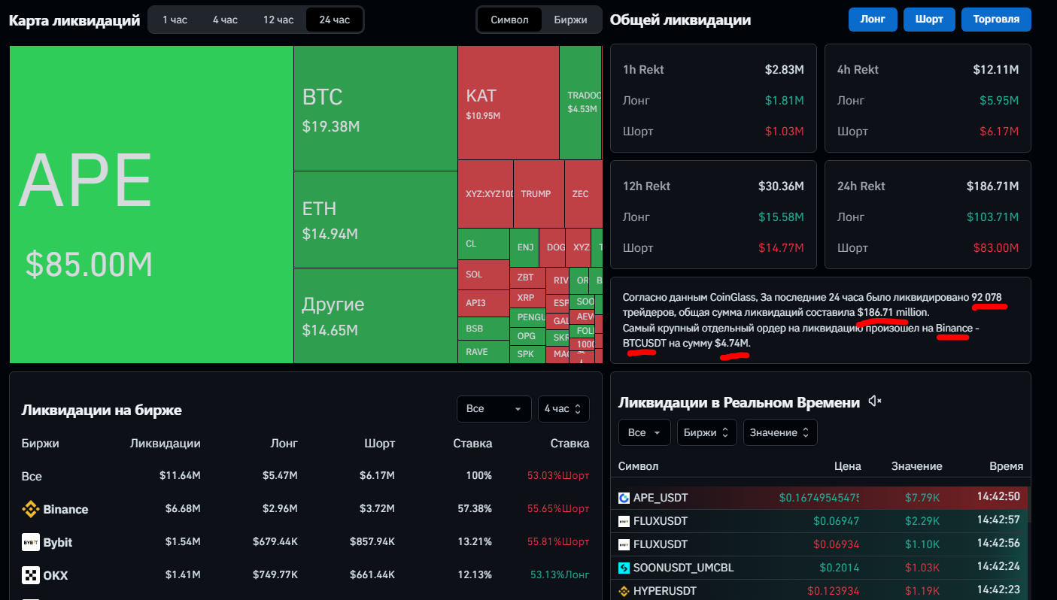Click the Bybit logo in the exchange table
The height and width of the screenshot is (600, 1057).
tap(30, 542)
